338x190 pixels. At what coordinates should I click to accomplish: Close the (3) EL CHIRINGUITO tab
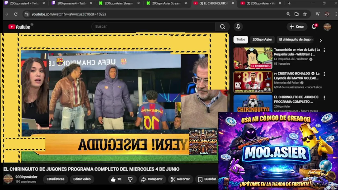[233, 3]
